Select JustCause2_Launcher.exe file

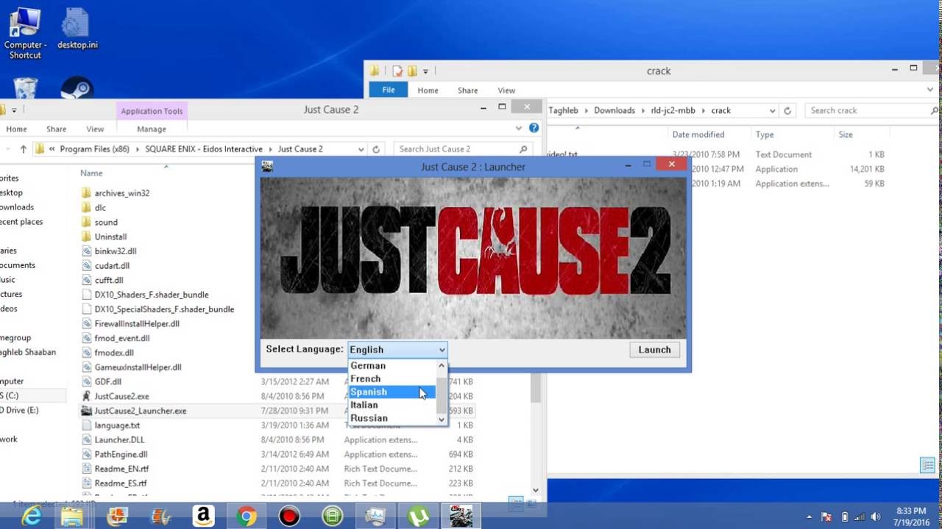pos(141,411)
